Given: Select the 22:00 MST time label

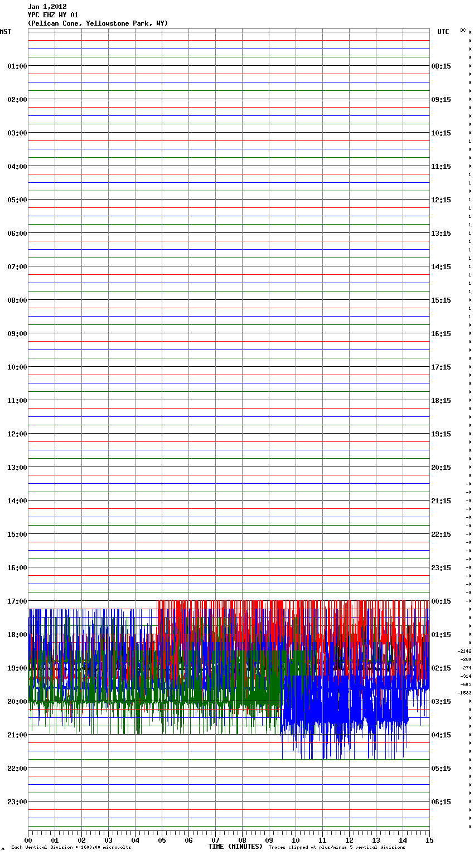Looking at the screenshot, I should coord(17,769).
